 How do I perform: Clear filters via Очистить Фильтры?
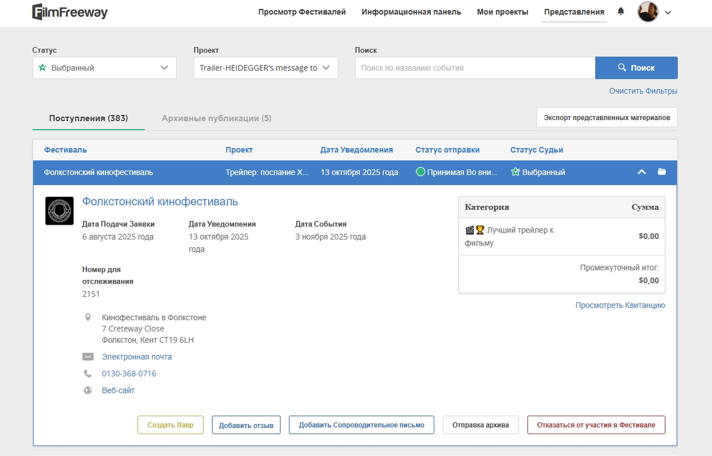tap(643, 91)
